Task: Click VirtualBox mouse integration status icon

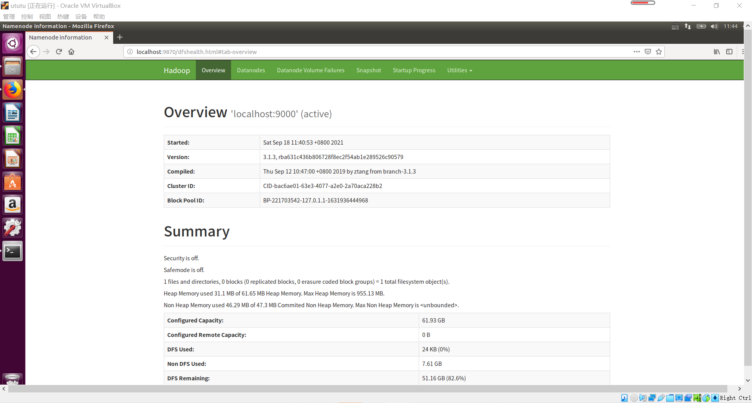Action: (x=706, y=398)
